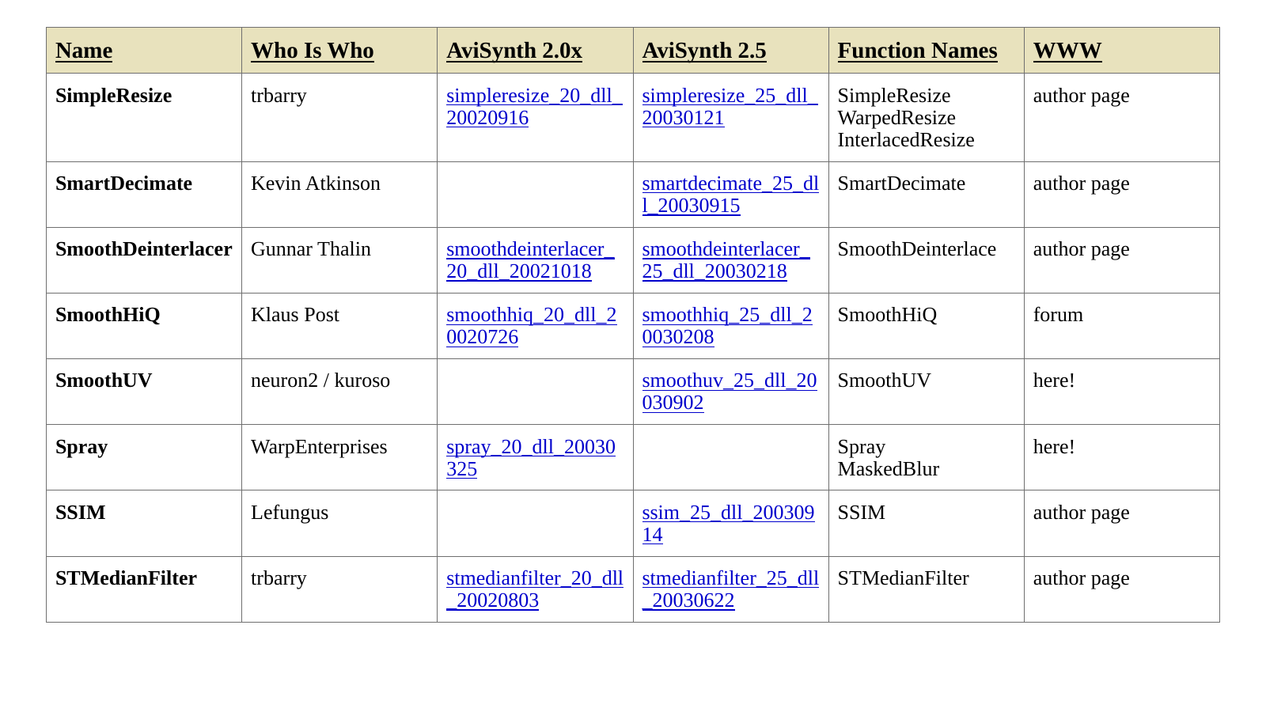
Task: Click the SmoothHiQ forum text
Action: (1058, 315)
